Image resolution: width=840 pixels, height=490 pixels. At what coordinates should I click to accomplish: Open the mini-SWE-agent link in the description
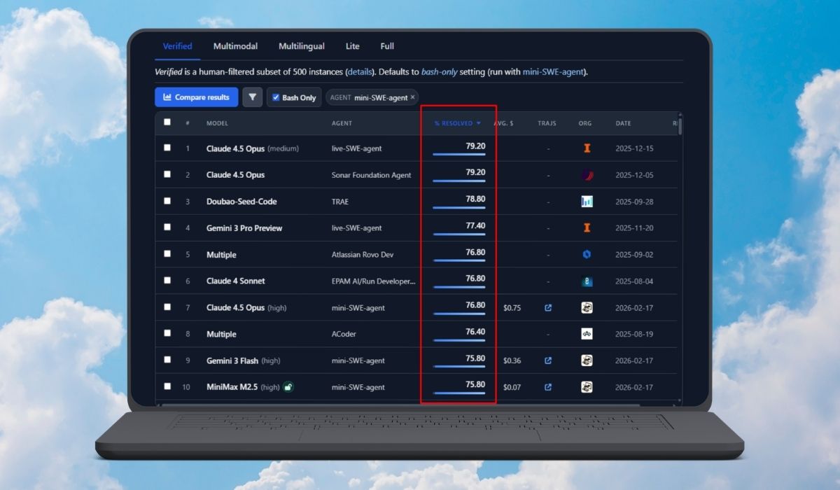(x=554, y=72)
